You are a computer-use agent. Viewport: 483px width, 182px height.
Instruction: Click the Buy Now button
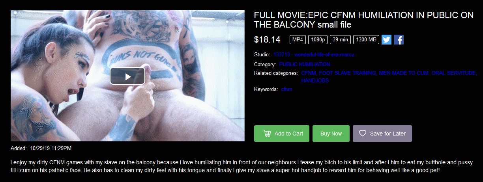point(331,134)
